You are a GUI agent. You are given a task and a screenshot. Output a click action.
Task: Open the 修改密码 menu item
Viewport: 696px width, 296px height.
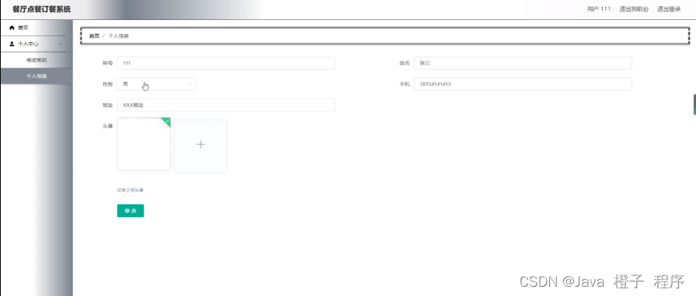pos(36,60)
